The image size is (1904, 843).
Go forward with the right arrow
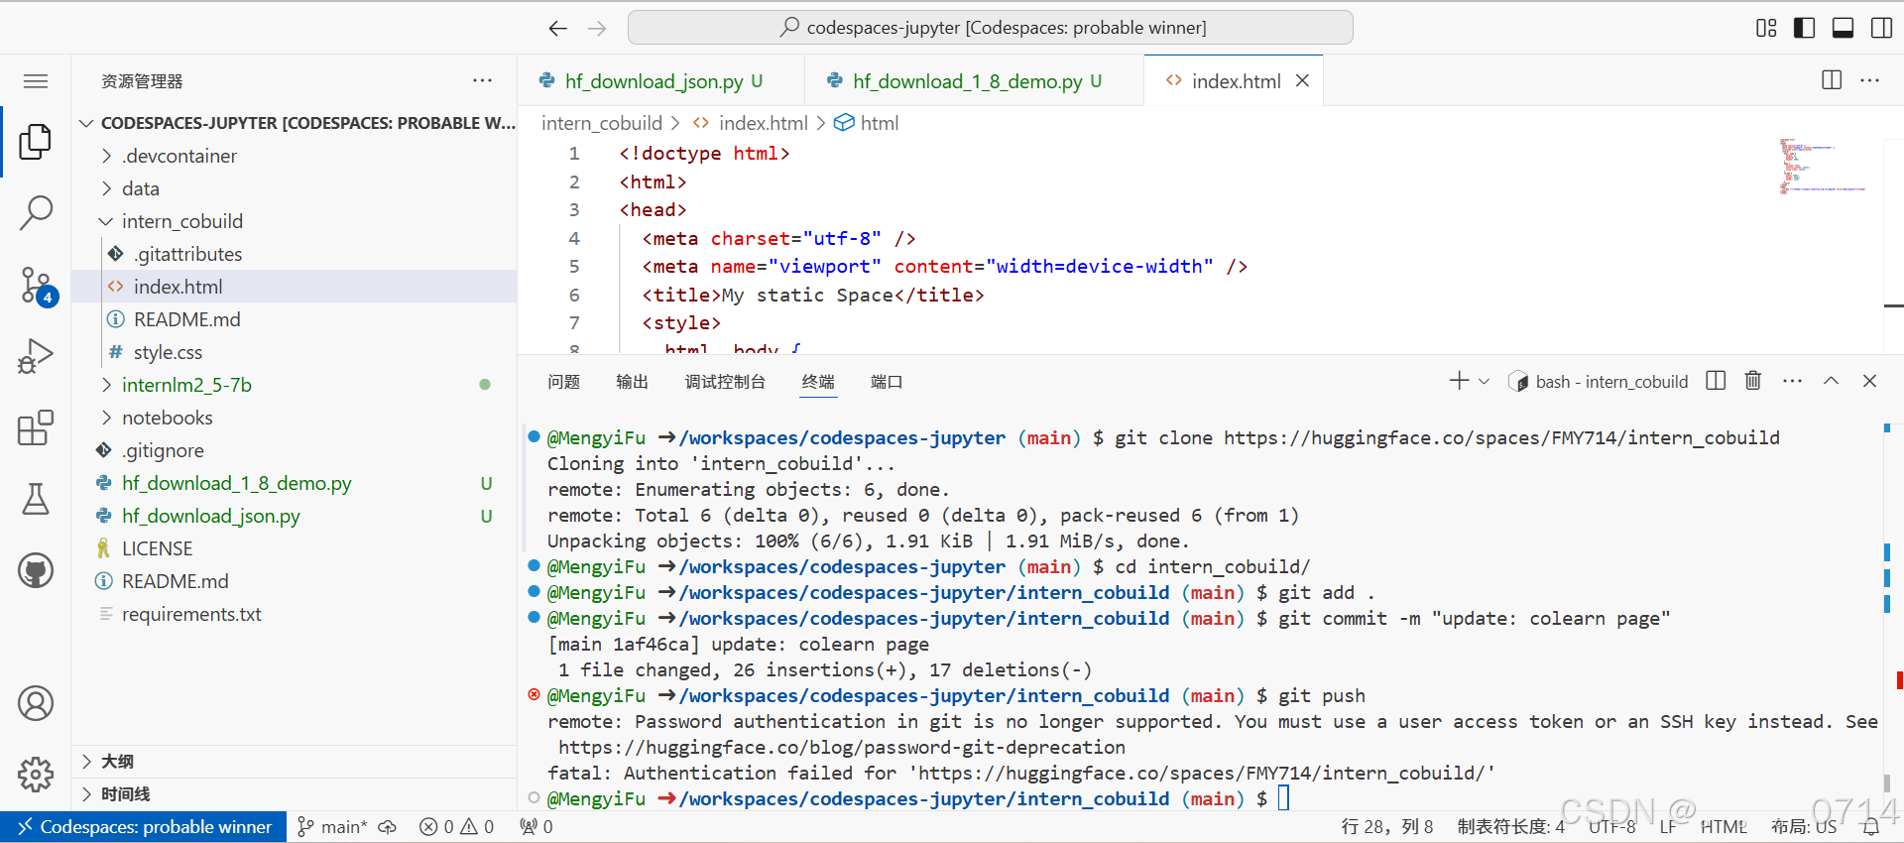(x=597, y=28)
